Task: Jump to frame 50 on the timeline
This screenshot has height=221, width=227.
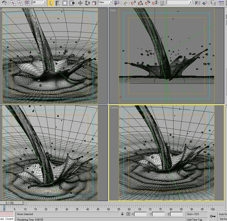Action: [x=108, y=209]
